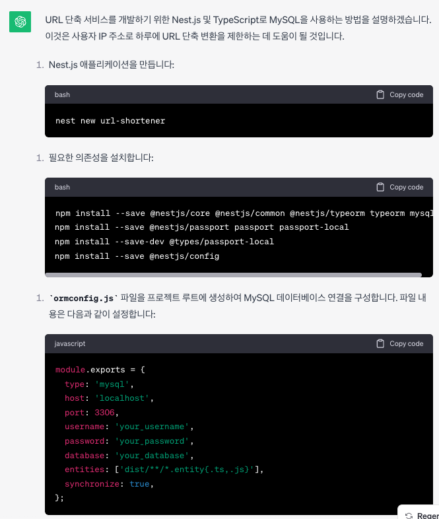Copy code of the ormconfig javascript block

coord(400,343)
